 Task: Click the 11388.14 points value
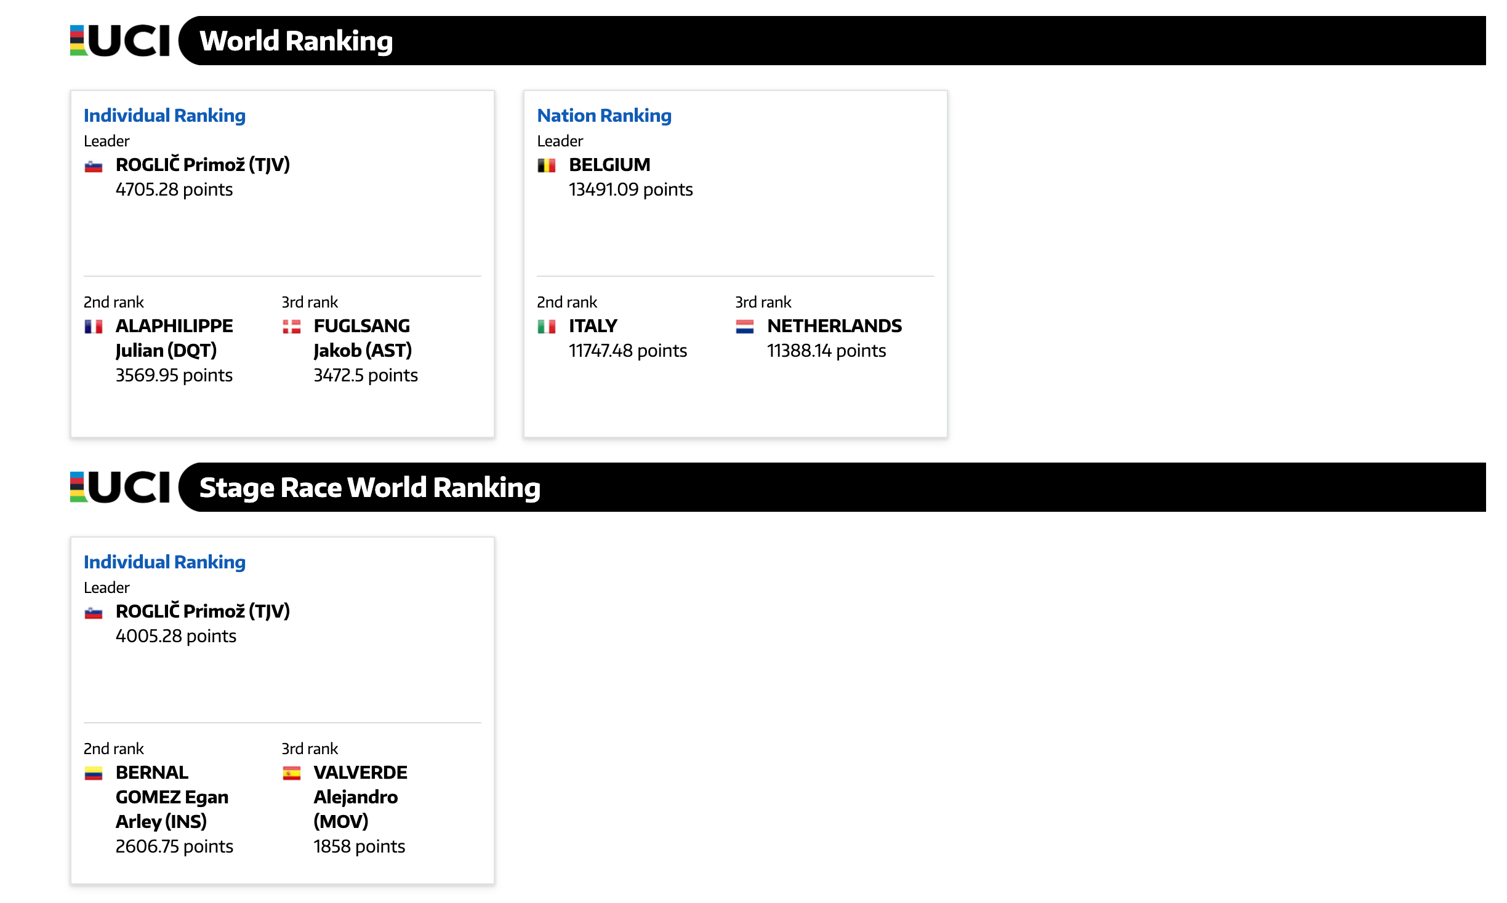pos(826,351)
